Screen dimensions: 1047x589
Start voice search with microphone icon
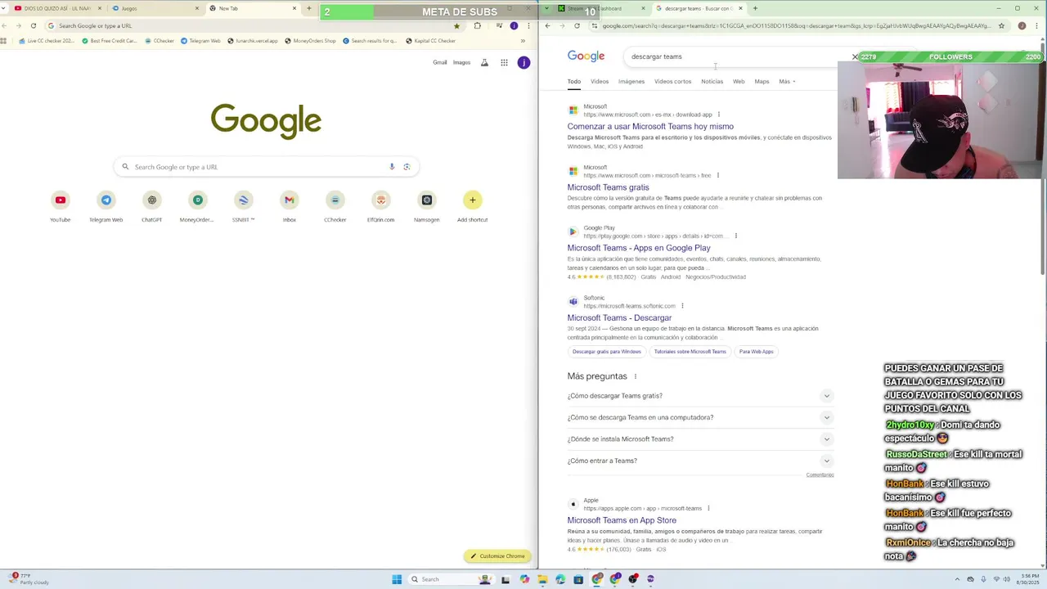392,167
